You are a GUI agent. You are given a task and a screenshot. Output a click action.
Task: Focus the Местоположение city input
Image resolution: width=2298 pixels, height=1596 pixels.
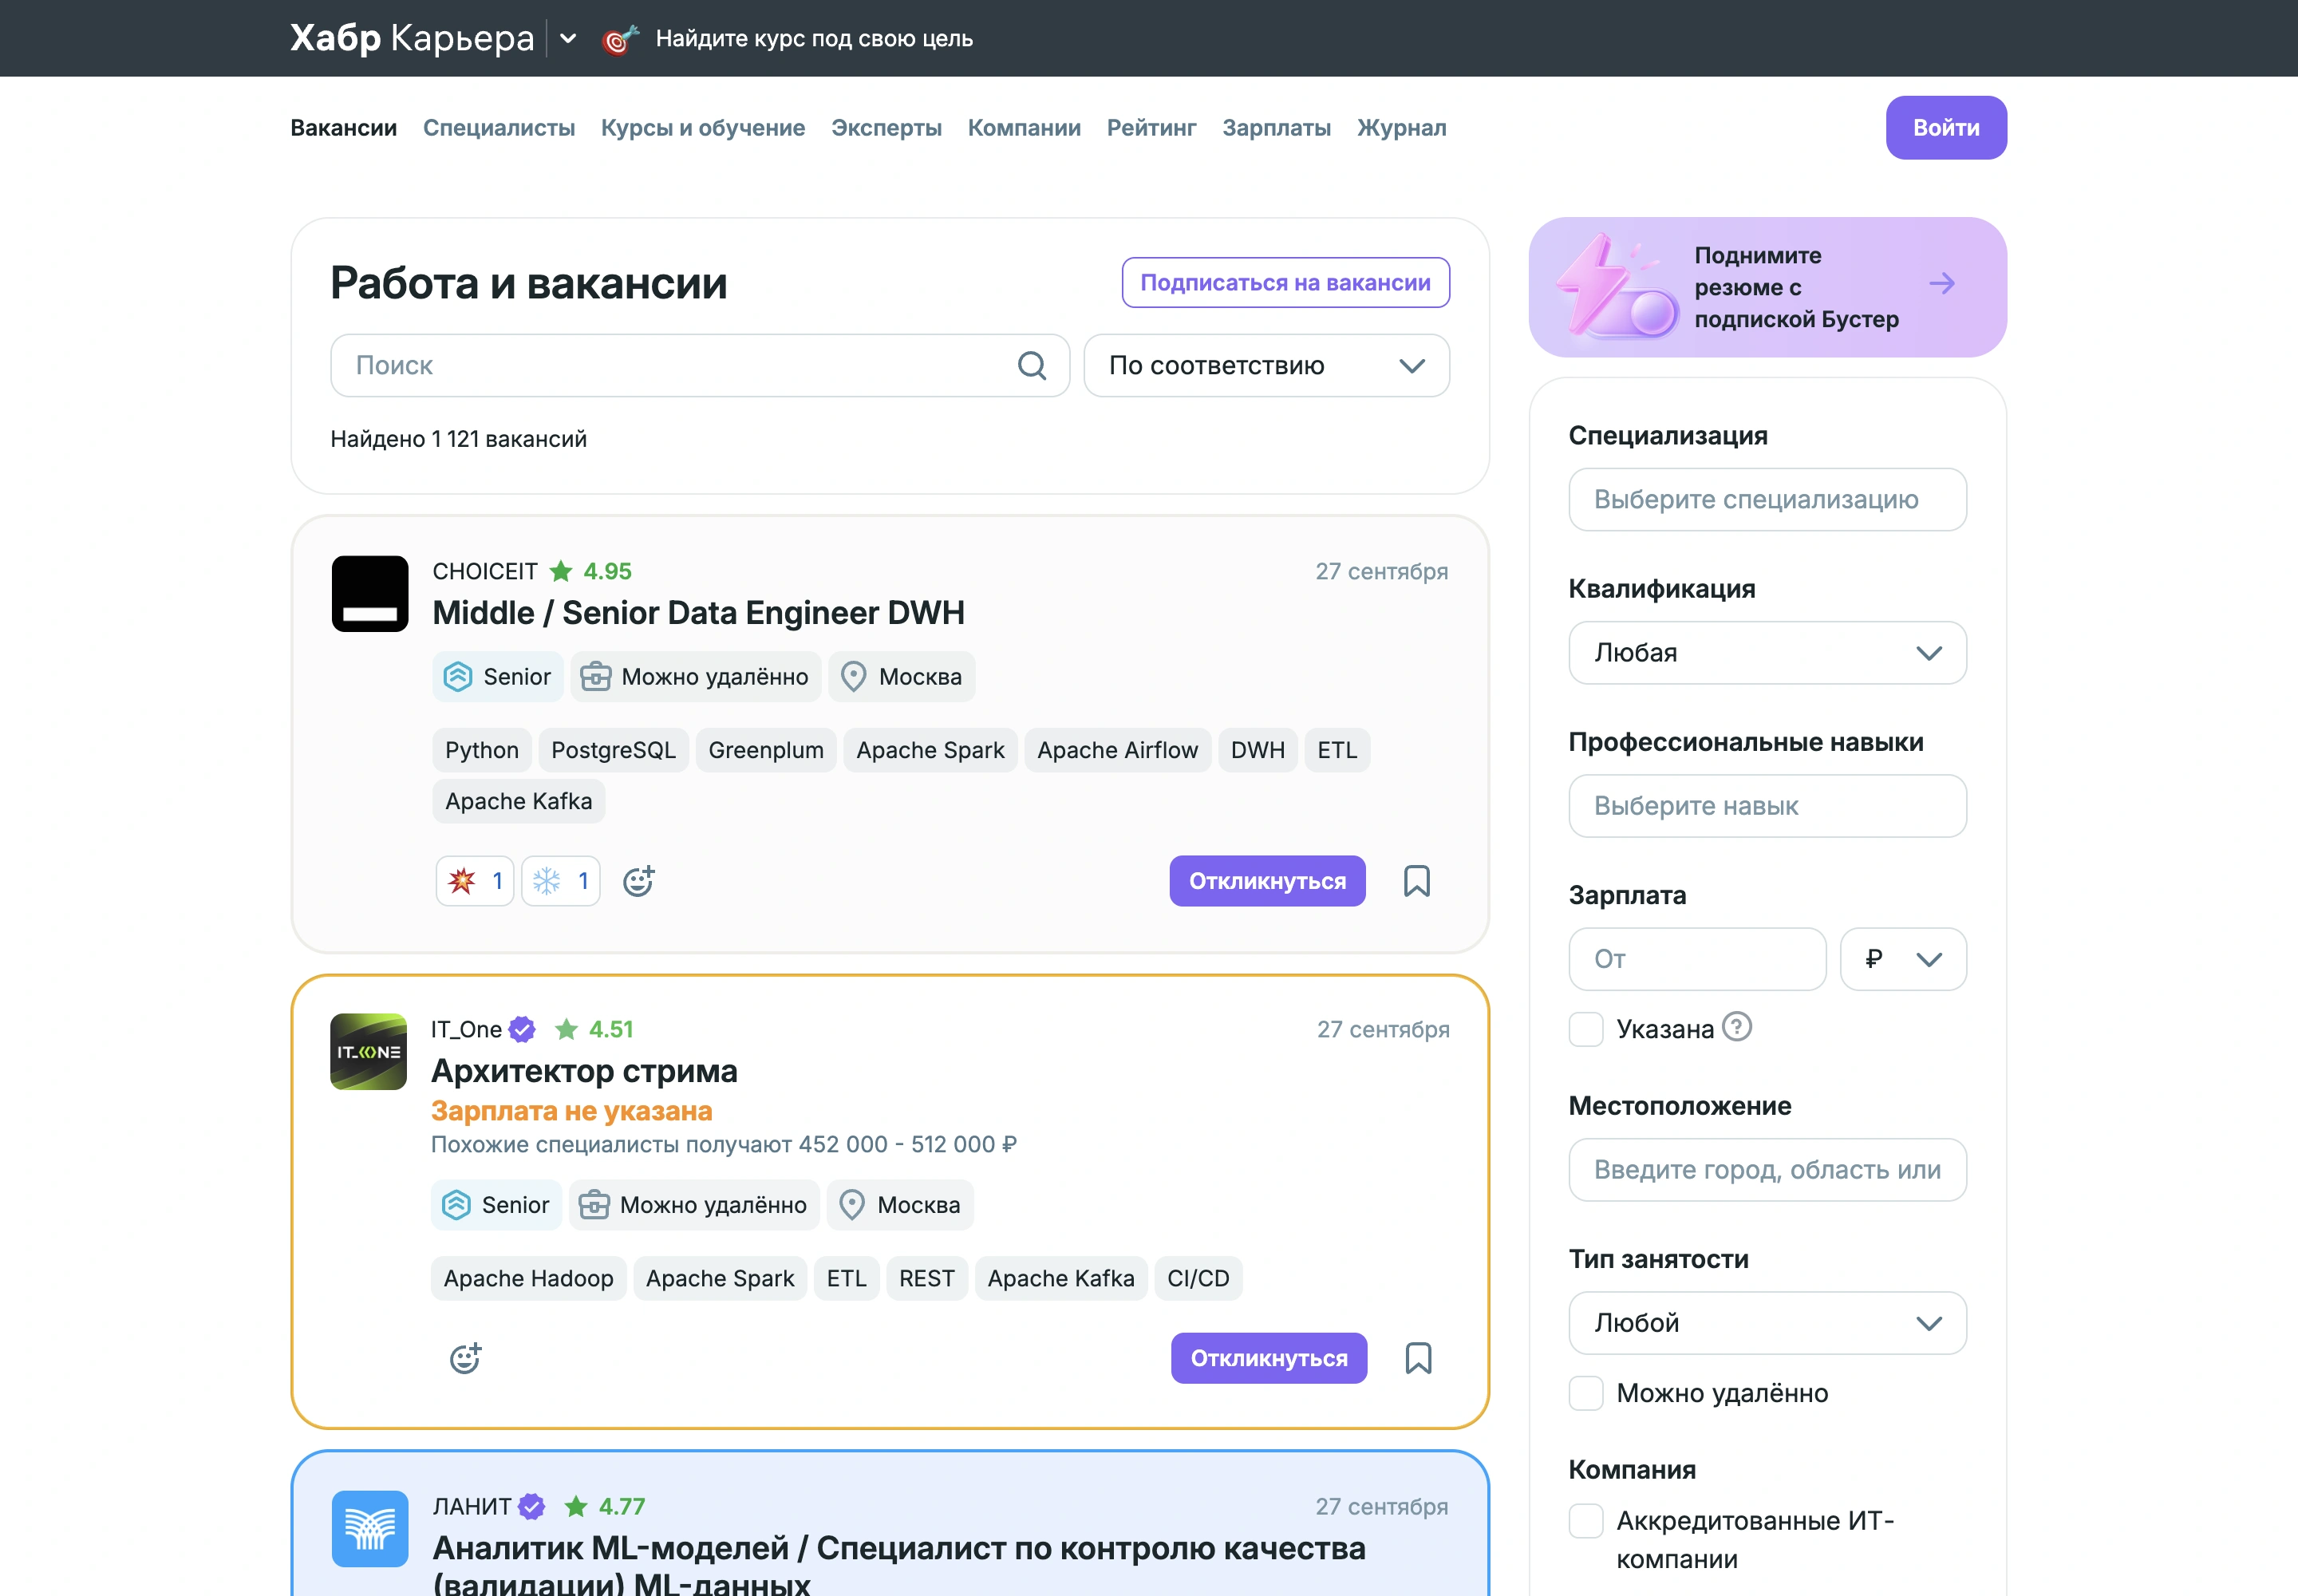tap(1767, 1170)
